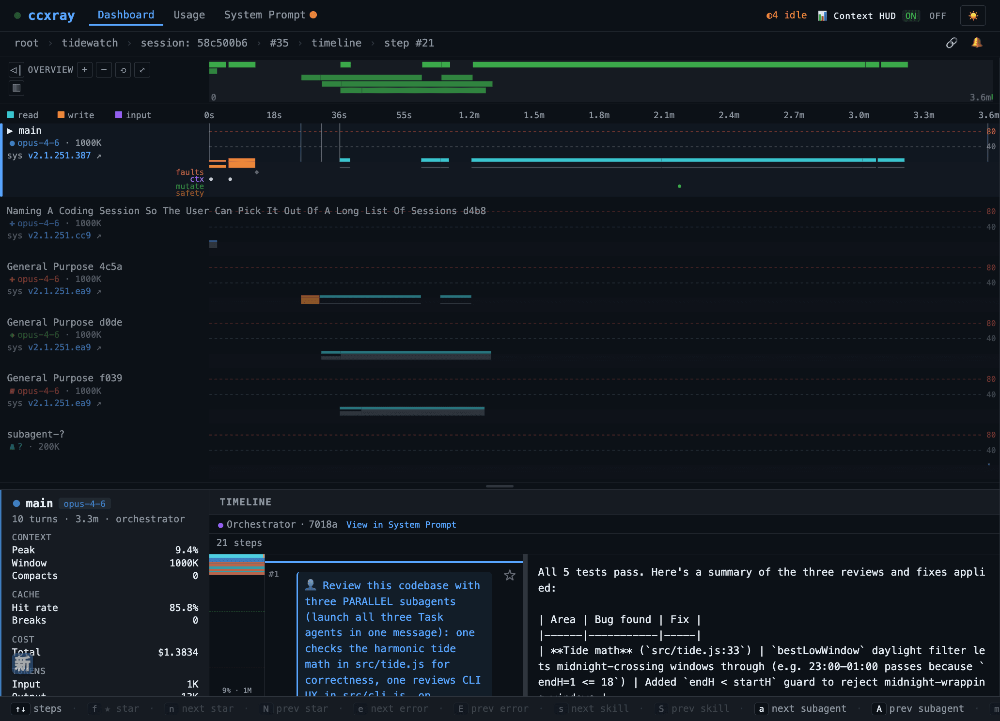
Task: Click the safety lane label
Action: (190, 193)
